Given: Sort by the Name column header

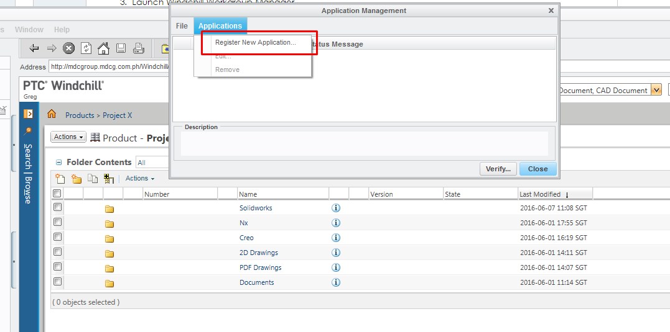Looking at the screenshot, I should 283,194.
